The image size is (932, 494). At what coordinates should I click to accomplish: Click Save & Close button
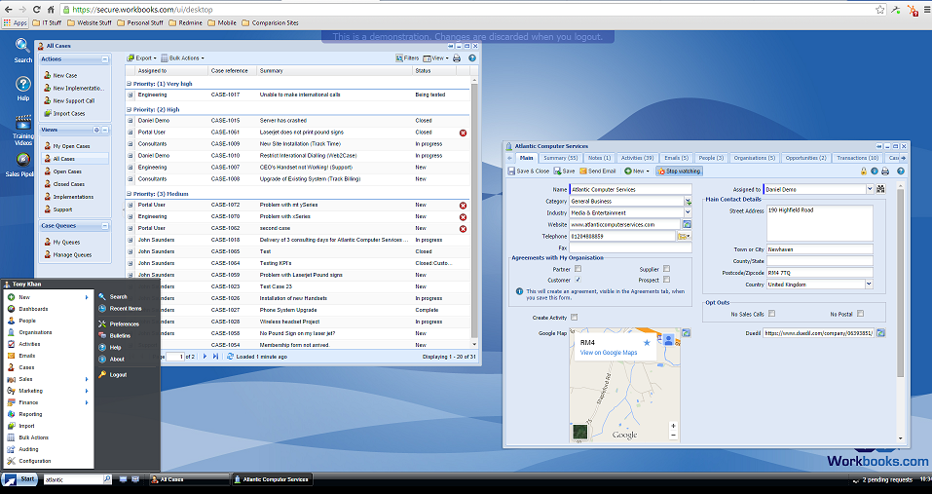click(x=529, y=171)
